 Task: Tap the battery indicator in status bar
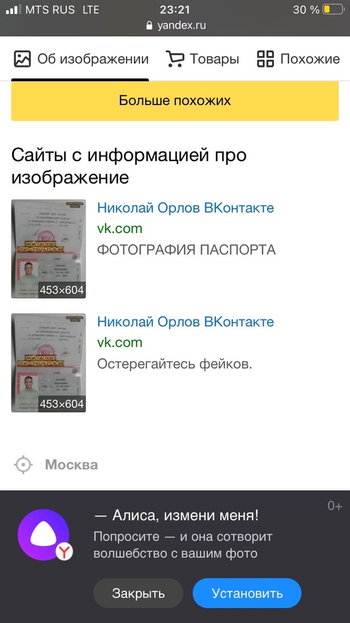(x=333, y=10)
